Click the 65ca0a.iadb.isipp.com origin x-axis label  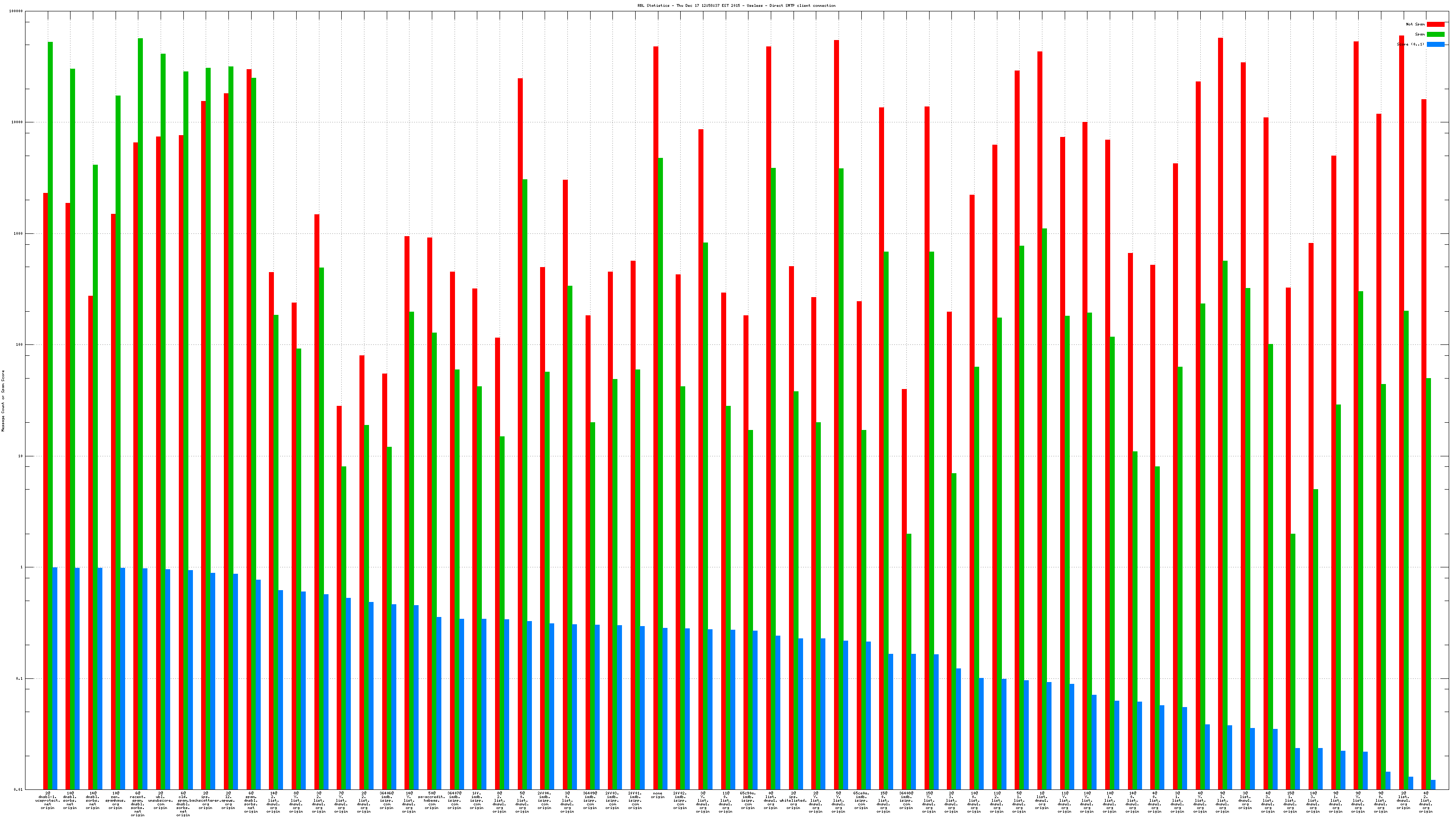tap(861, 801)
